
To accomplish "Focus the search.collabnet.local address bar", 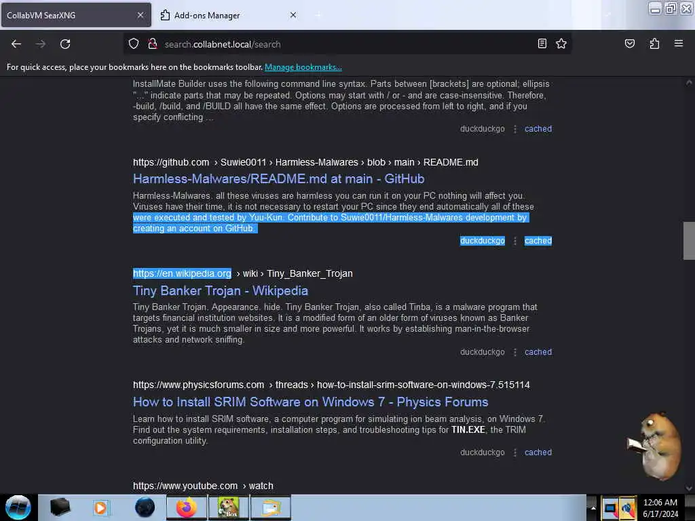I will point(347,44).
